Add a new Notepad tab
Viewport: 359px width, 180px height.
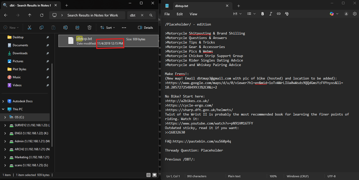pos(238,6)
